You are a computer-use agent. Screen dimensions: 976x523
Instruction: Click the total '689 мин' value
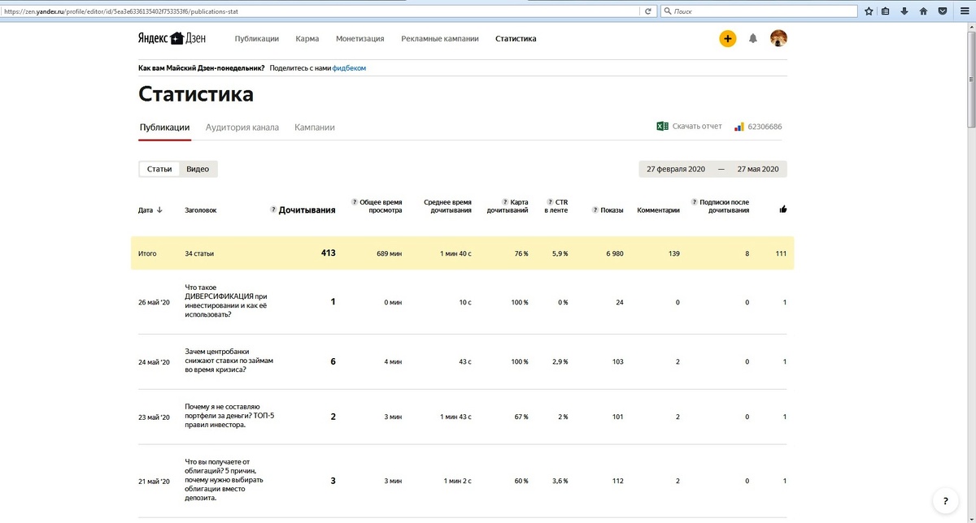pos(390,253)
